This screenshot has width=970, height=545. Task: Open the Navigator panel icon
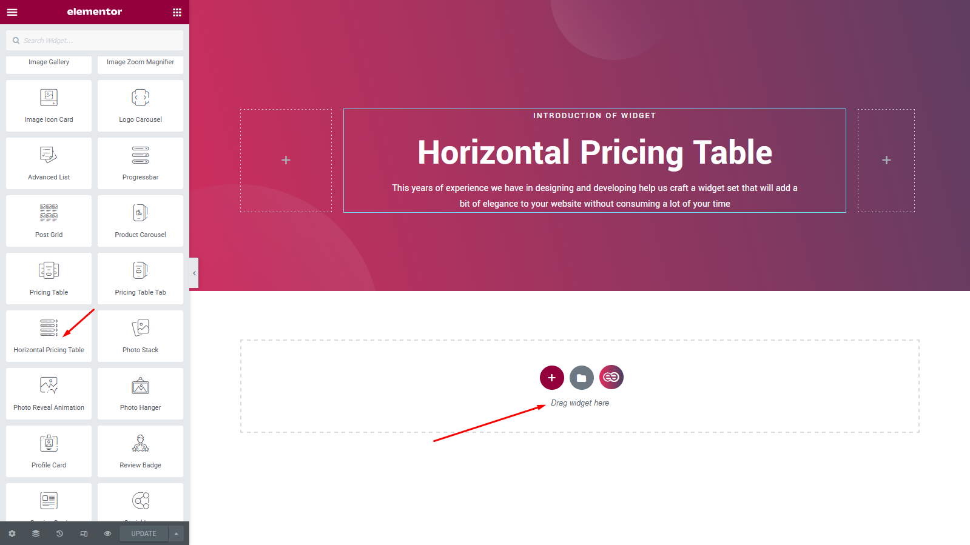coord(35,533)
